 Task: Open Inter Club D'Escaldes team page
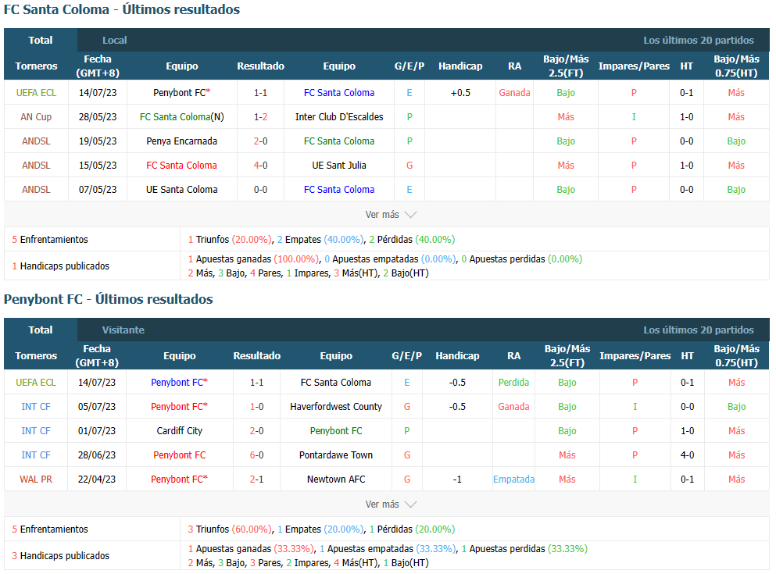point(339,116)
